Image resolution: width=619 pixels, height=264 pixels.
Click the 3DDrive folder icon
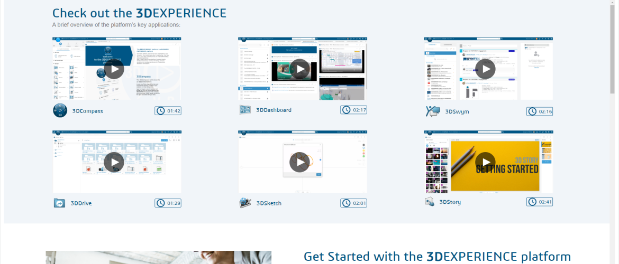click(x=59, y=203)
